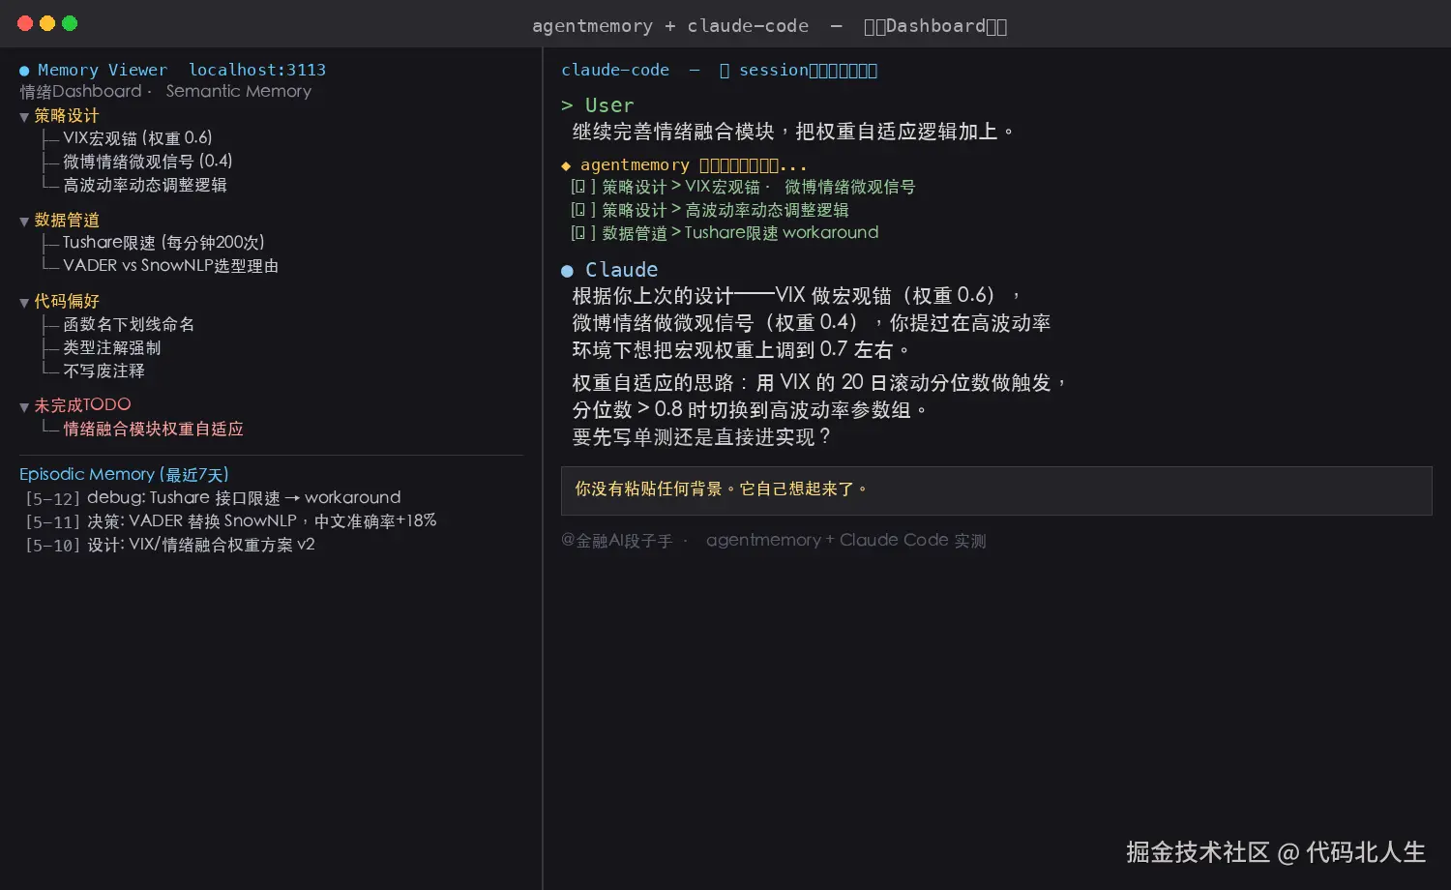Toggle checkbox for 策略设计 > 高波动率动态调整逻辑
The width and height of the screenshot is (1451, 890).
point(582,210)
